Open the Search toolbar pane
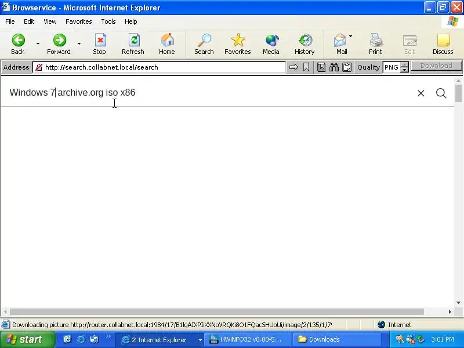This screenshot has width=464, height=348. [204, 44]
